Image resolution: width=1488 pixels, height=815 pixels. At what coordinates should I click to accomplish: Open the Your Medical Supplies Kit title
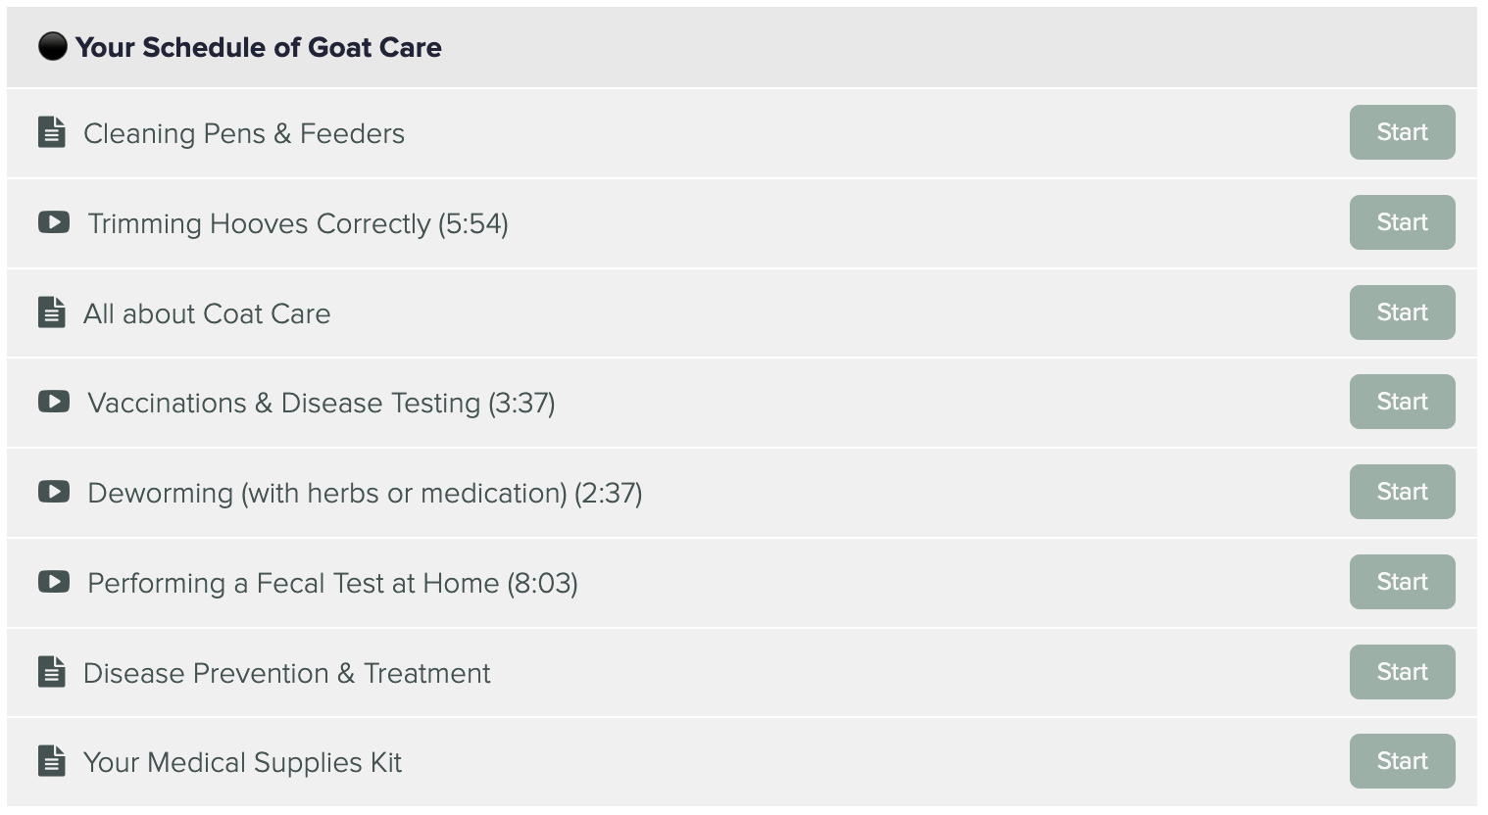[x=242, y=762]
